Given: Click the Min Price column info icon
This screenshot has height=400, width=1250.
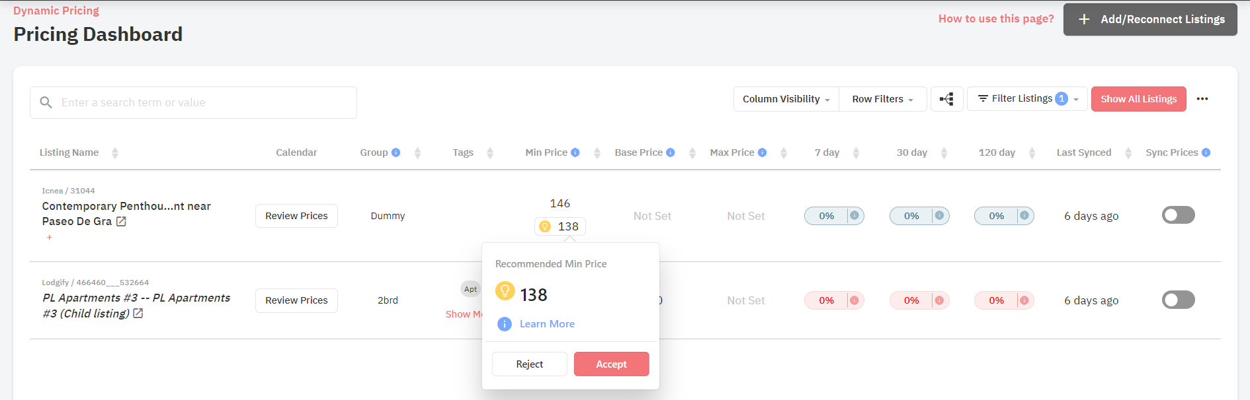Looking at the screenshot, I should (575, 152).
